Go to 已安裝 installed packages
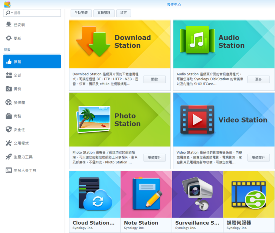Image resolution: width=275 pixels, height=233 pixels. 19,25
